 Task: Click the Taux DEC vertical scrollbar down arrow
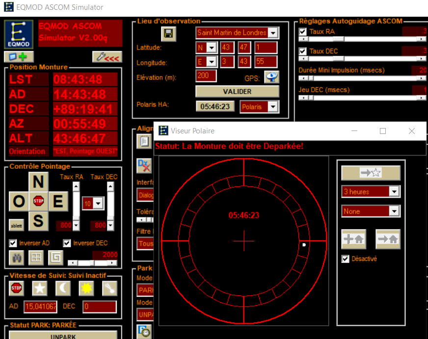[110, 226]
